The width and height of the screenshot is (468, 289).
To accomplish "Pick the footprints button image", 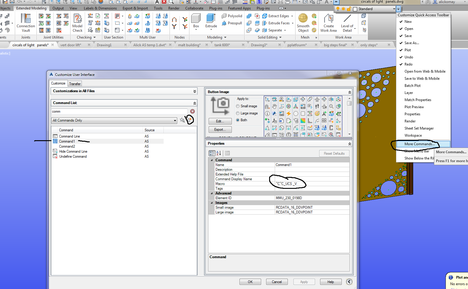I will [x=317, y=106].
